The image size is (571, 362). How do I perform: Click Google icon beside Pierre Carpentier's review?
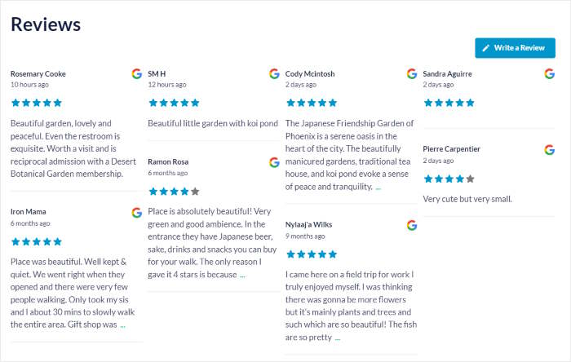(x=549, y=149)
